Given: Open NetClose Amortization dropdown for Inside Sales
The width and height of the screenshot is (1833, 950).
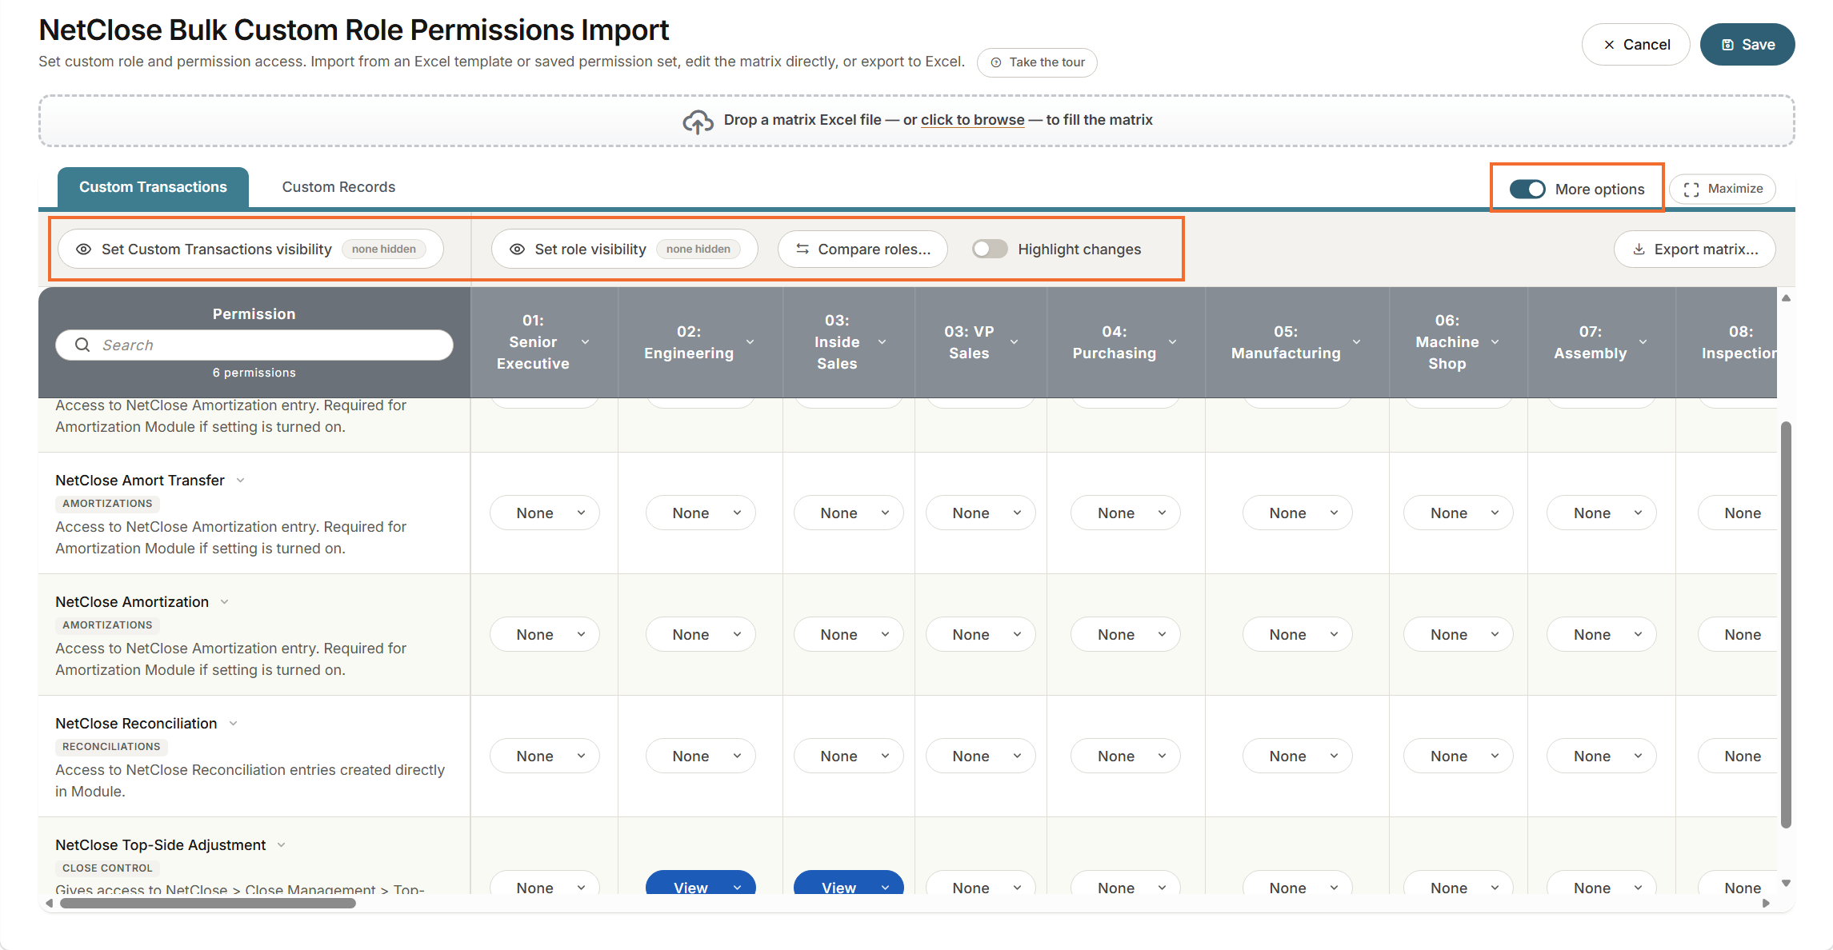Looking at the screenshot, I should coord(849,635).
